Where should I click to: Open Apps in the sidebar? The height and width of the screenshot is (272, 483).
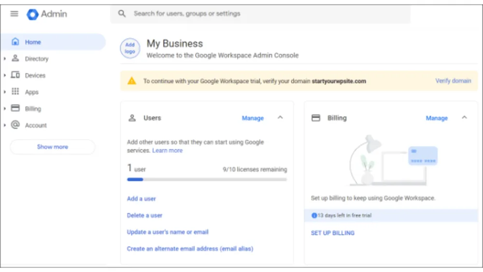tap(32, 92)
